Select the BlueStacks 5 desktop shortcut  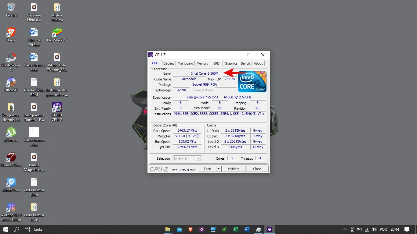point(57,35)
